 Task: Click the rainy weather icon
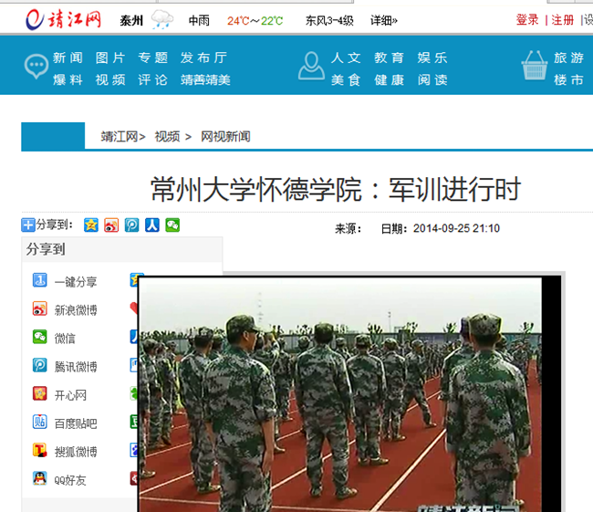point(162,20)
